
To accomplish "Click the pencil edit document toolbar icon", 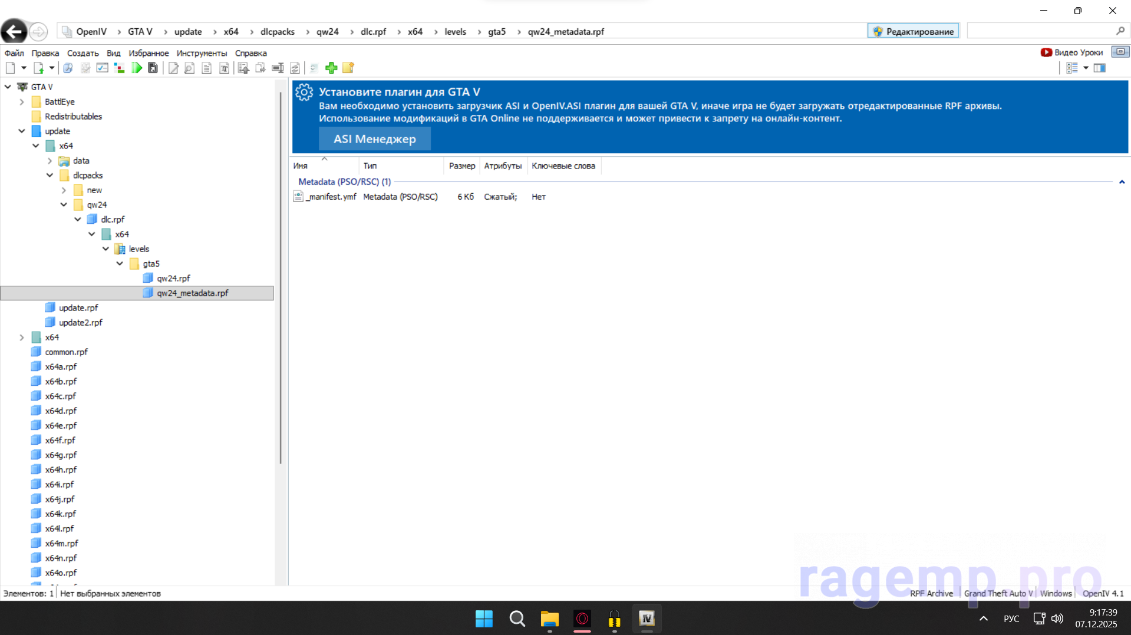I will 173,68.
